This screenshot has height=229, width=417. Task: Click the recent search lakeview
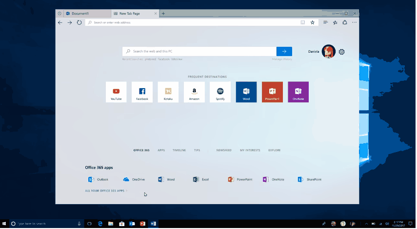pyautogui.click(x=177, y=59)
